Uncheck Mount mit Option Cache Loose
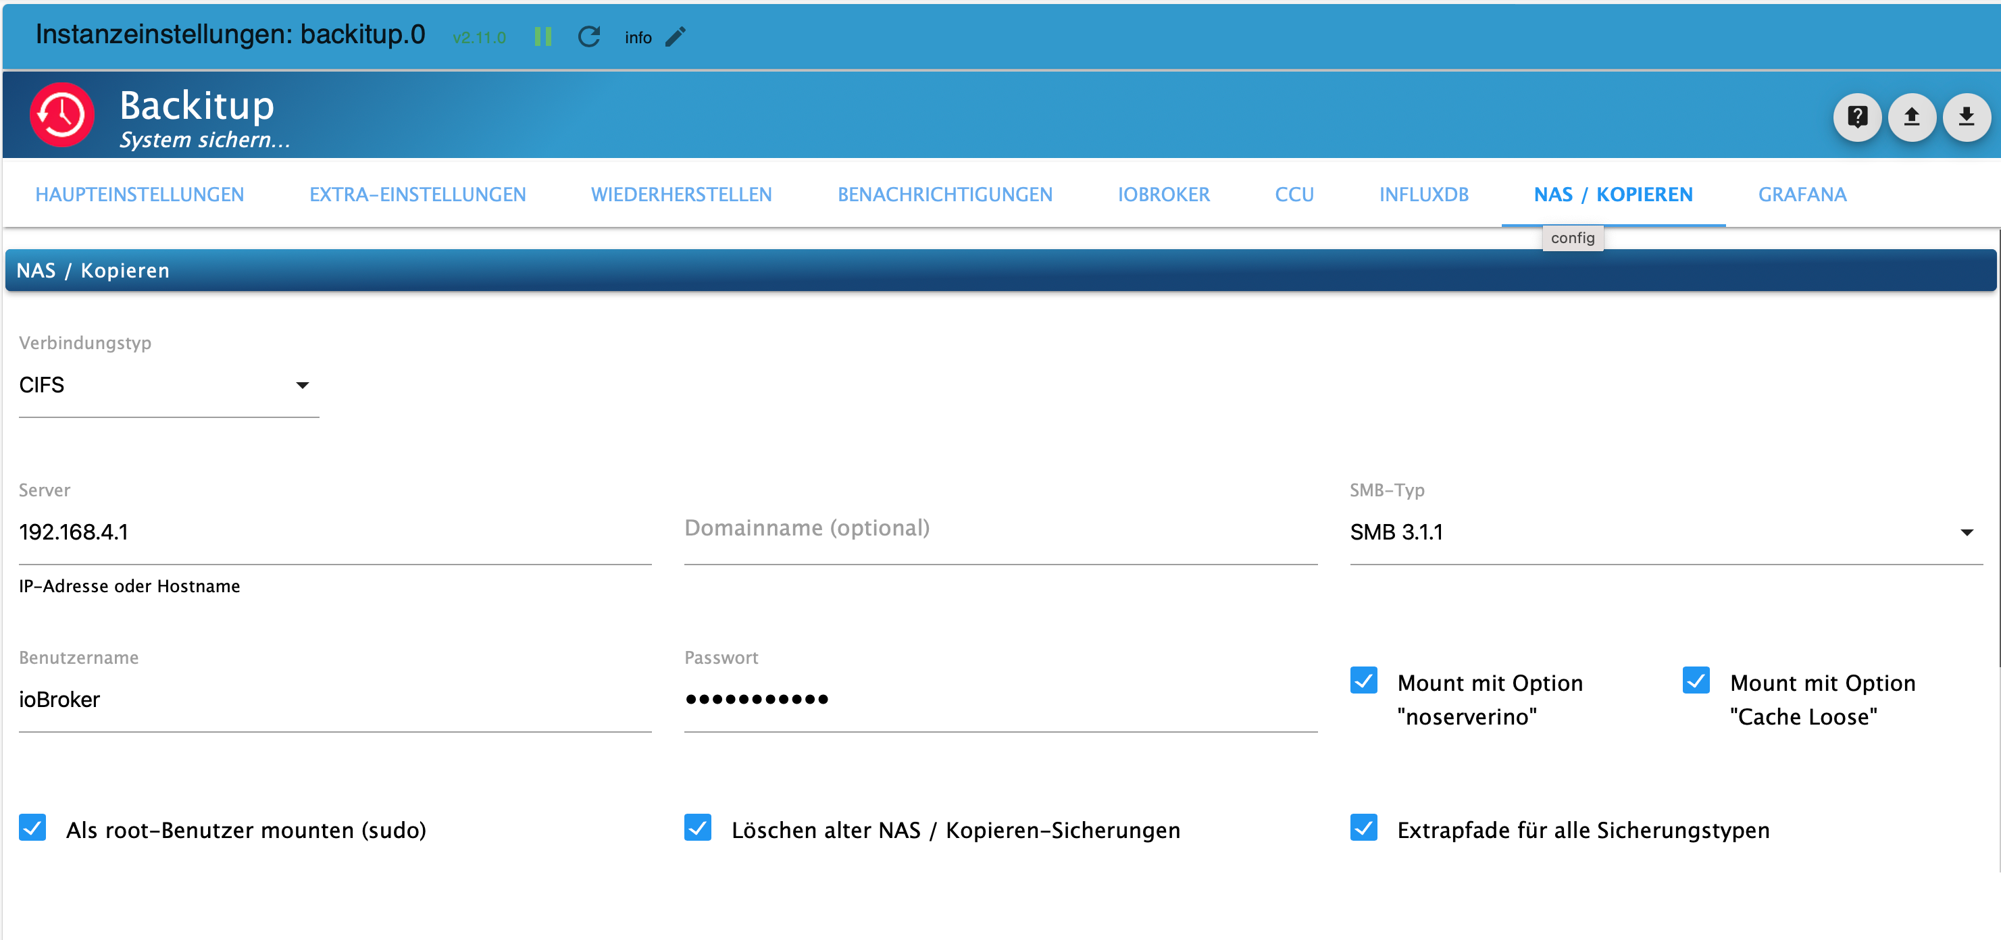2001x940 pixels. [1696, 681]
